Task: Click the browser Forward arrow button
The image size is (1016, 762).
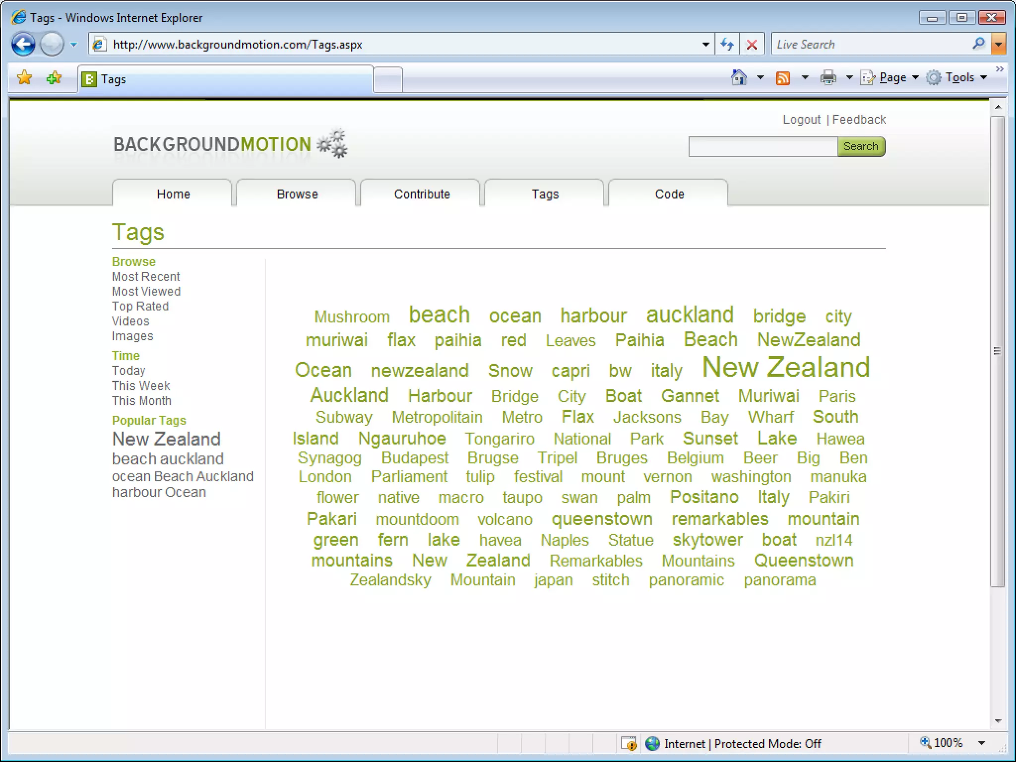Action: [52, 44]
